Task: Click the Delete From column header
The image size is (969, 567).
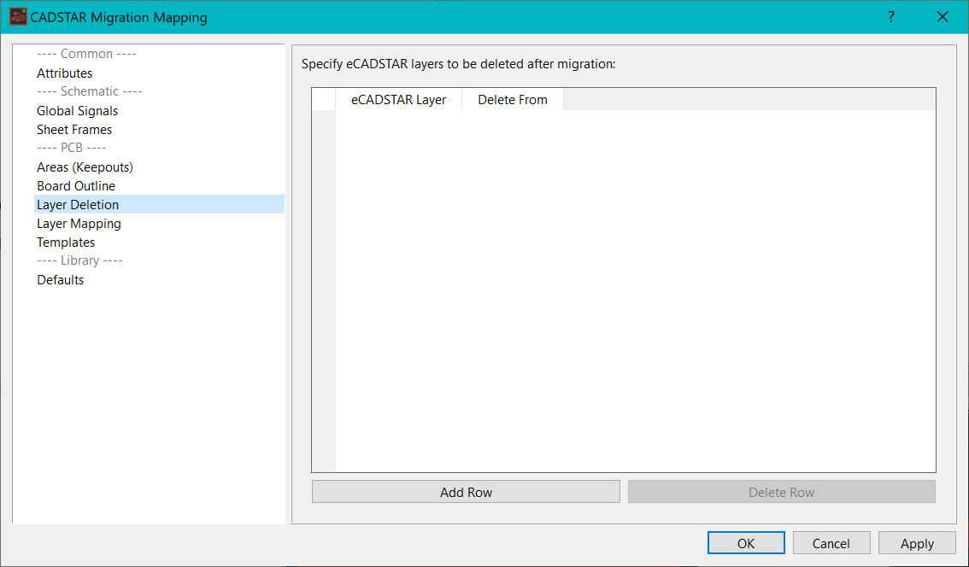Action: click(513, 99)
